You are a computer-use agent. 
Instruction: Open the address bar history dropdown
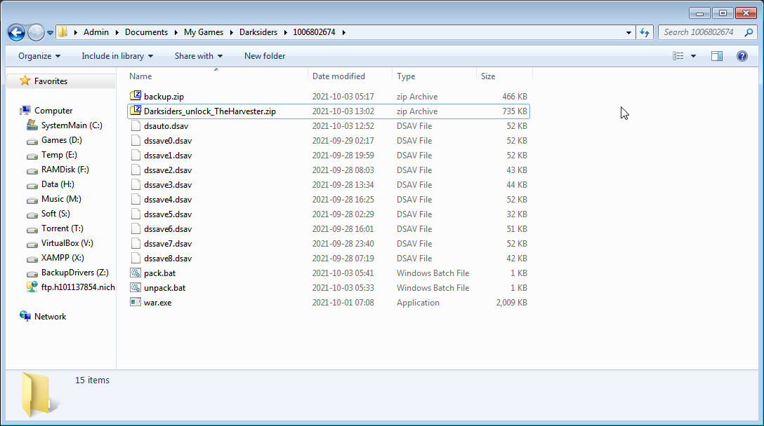[628, 33]
